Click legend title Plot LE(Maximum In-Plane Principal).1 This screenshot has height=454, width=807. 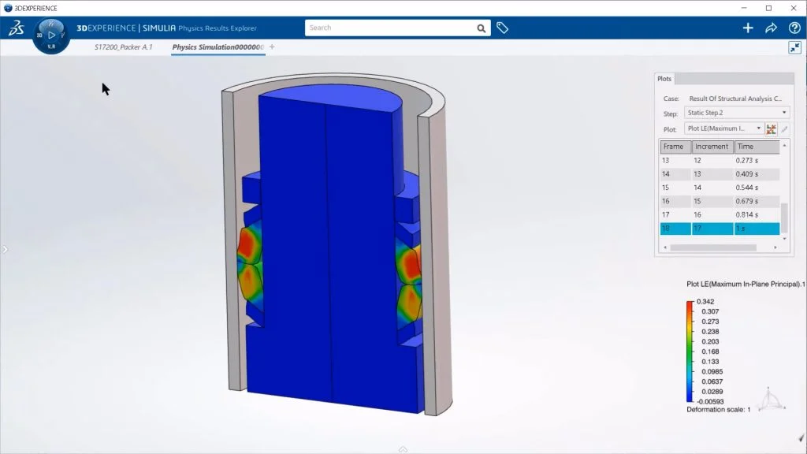pyautogui.click(x=746, y=284)
